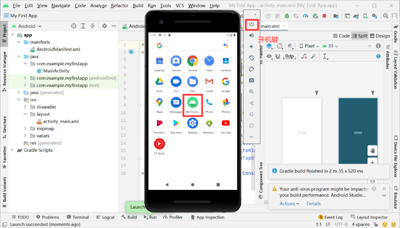This screenshot has width=400, height=228.
Task: Open the Terminal tool window tab
Action: [x=78, y=217]
